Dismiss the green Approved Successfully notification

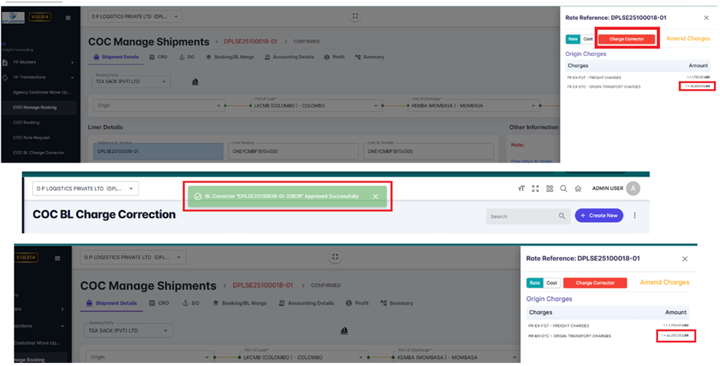pyautogui.click(x=375, y=196)
